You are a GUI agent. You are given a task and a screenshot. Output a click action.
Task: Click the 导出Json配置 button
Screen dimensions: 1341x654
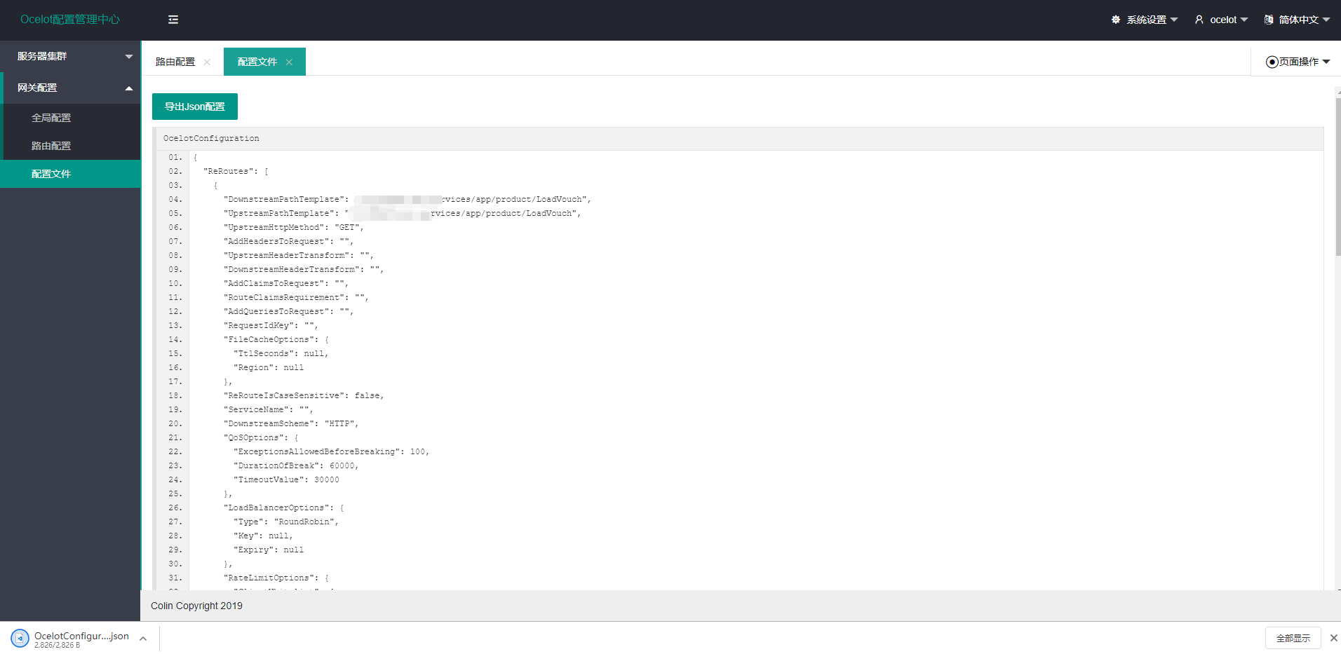195,107
